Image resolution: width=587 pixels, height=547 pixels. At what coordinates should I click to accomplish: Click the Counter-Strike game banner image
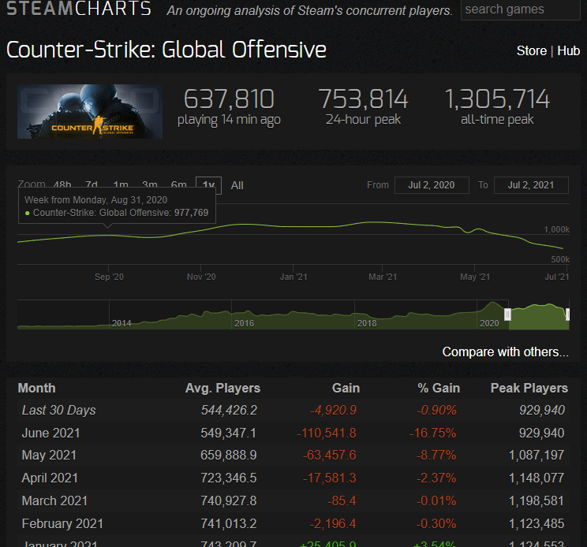coord(90,111)
